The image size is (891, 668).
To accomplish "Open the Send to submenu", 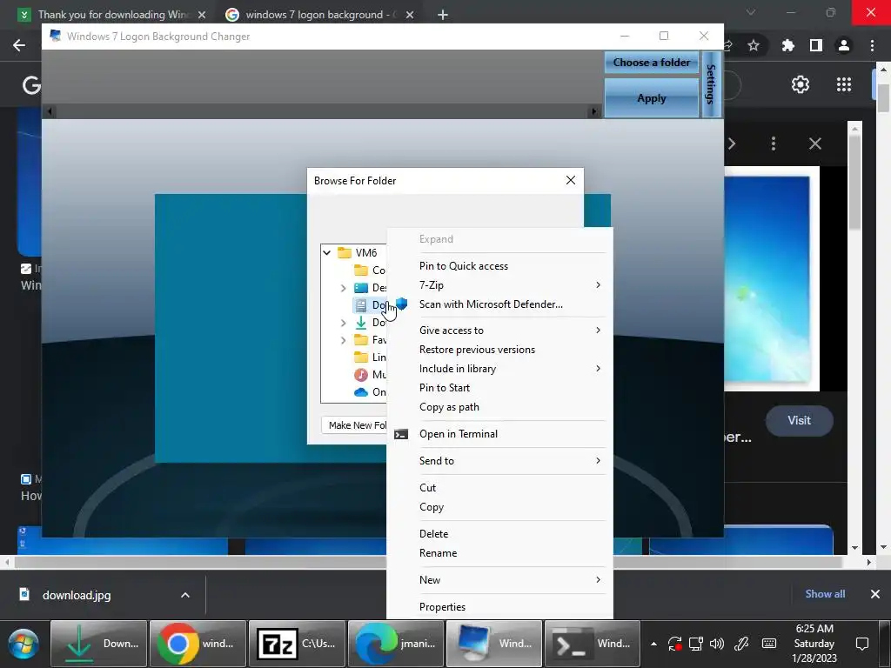I will pyautogui.click(x=499, y=461).
